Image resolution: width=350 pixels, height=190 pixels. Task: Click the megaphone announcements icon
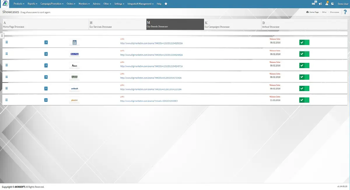320,4
